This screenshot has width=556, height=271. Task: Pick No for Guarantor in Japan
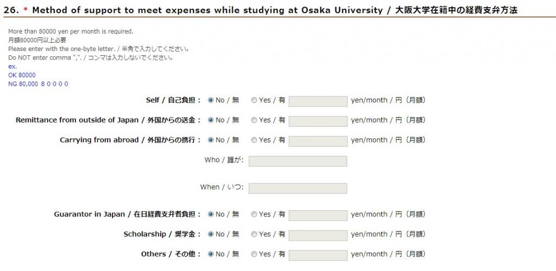click(x=211, y=214)
